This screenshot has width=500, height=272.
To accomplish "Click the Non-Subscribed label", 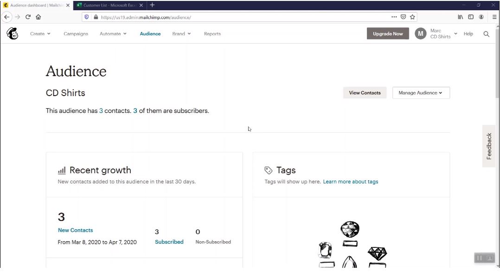I will pos(213,242).
